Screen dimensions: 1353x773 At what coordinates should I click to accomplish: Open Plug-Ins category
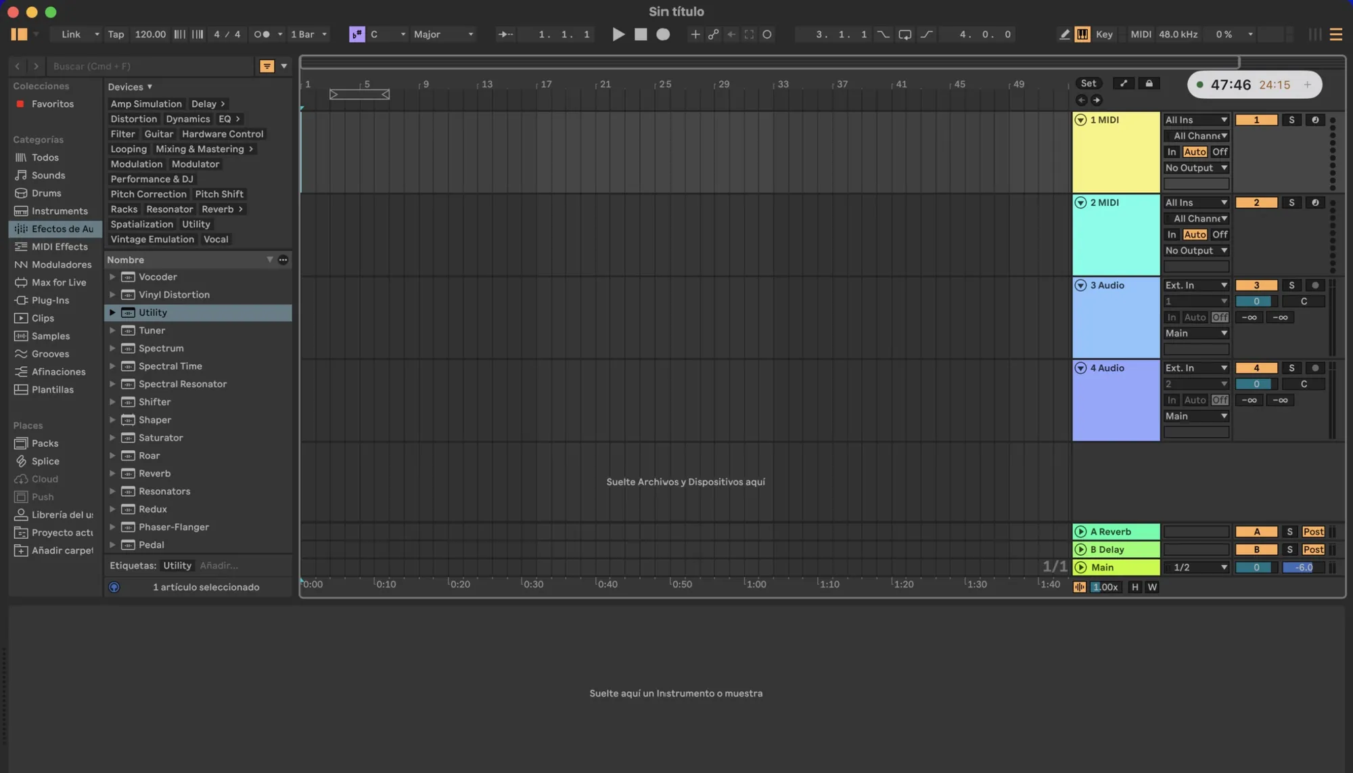click(x=50, y=301)
